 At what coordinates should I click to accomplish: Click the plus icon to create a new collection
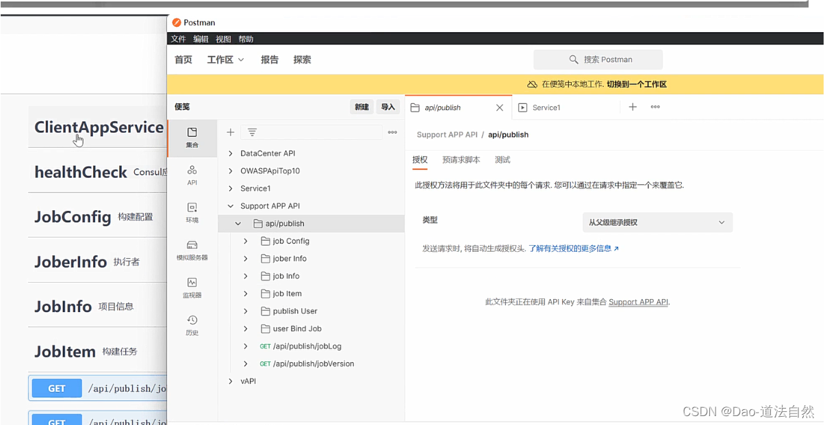click(x=230, y=132)
